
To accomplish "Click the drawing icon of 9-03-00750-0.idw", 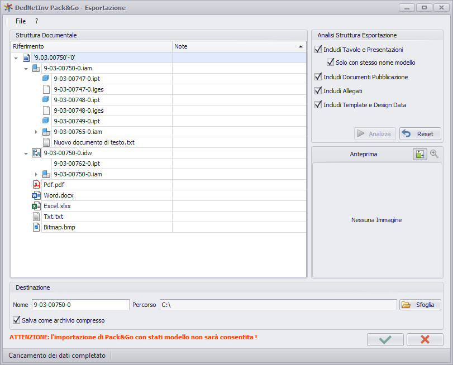I will pos(36,153).
